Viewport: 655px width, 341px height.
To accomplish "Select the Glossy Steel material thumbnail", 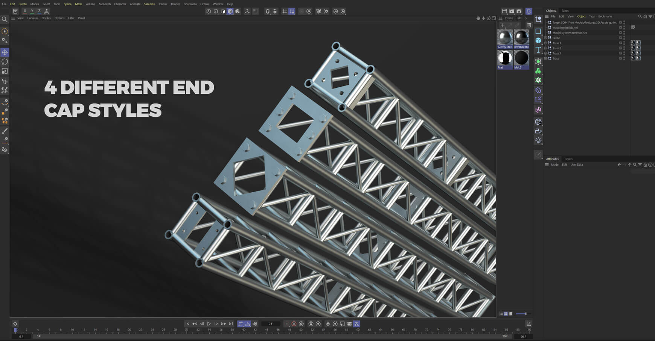I will click(x=505, y=39).
